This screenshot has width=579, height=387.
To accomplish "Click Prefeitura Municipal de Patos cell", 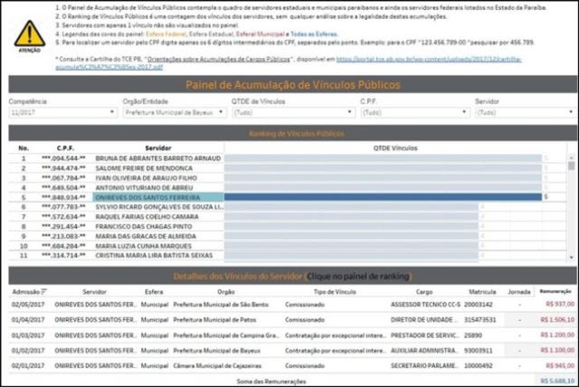I will pos(214,320).
